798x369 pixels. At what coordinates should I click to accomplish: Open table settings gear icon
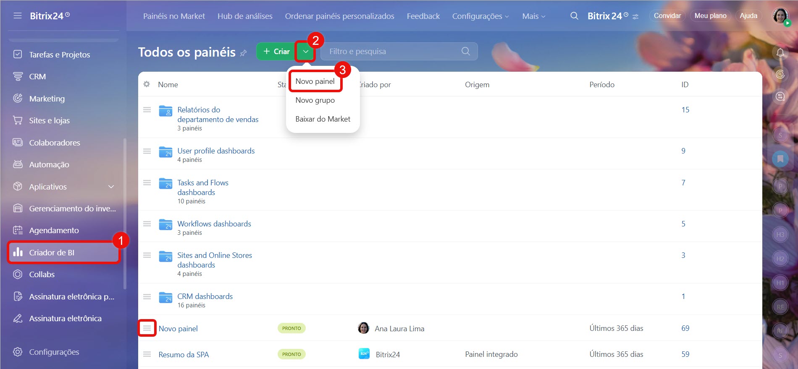(147, 84)
